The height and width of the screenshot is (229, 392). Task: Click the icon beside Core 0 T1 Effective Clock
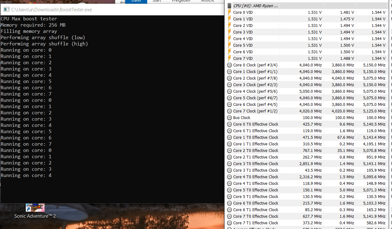[x=230, y=131]
